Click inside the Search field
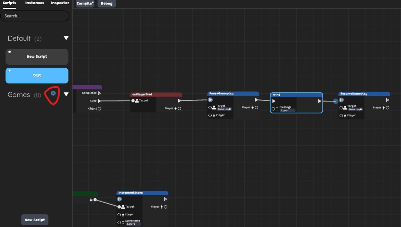The height and width of the screenshot is (227, 401). click(35, 15)
